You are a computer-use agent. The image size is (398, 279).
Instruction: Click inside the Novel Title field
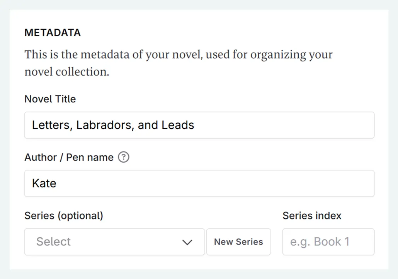tap(199, 125)
